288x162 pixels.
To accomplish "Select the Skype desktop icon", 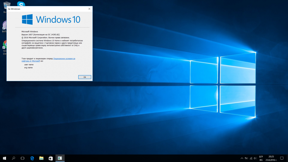I will pos(21,4).
